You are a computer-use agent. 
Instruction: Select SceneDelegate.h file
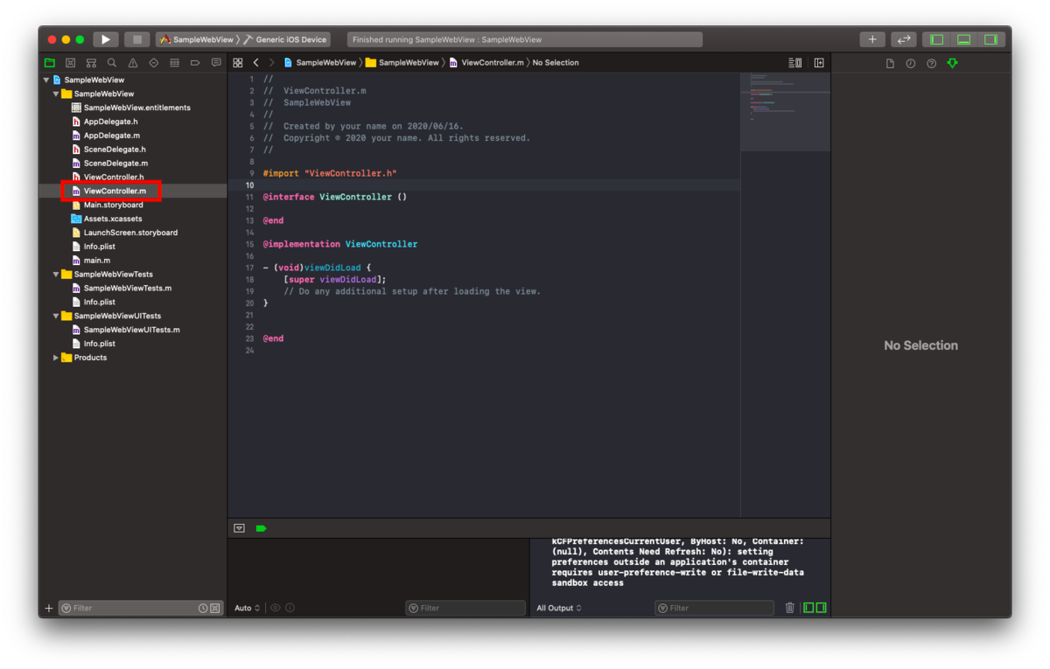coord(115,150)
